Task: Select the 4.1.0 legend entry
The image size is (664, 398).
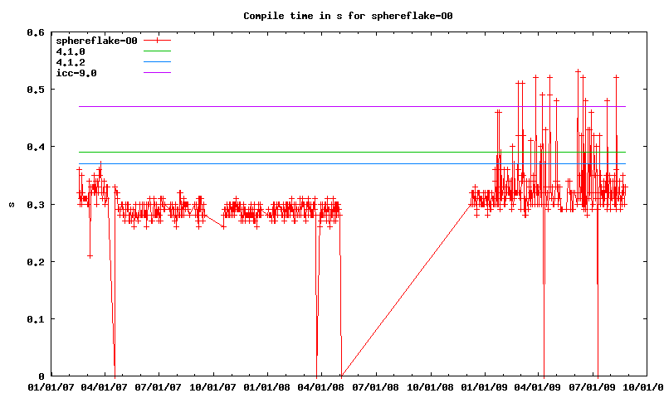Action: tap(71, 51)
